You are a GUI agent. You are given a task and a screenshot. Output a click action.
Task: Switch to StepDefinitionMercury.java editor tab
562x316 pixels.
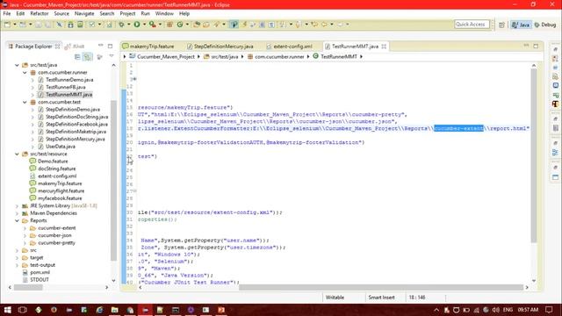[220, 47]
